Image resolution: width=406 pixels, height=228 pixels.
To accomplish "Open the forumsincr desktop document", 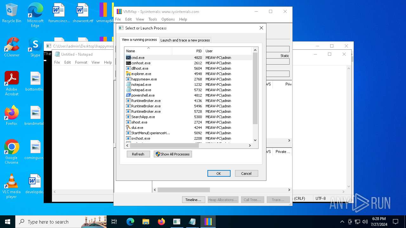I will 59,13.
